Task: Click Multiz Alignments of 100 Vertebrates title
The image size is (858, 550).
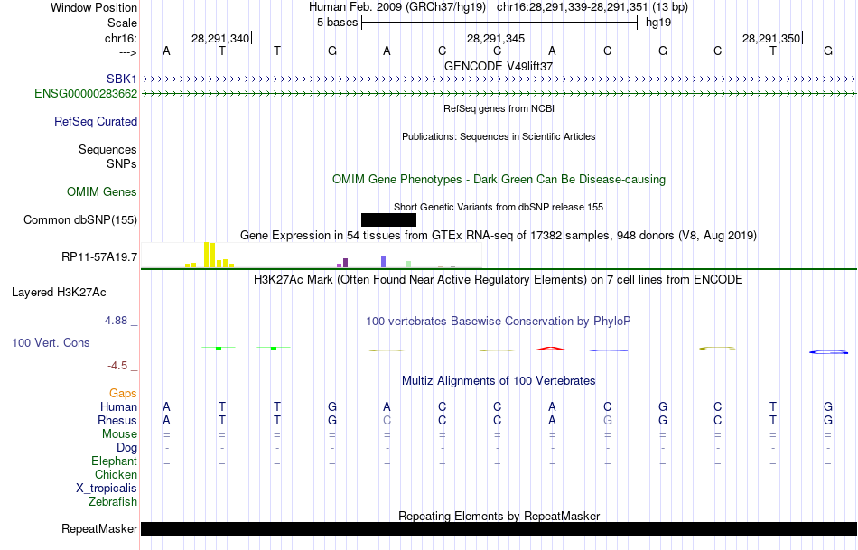Action: click(x=499, y=381)
